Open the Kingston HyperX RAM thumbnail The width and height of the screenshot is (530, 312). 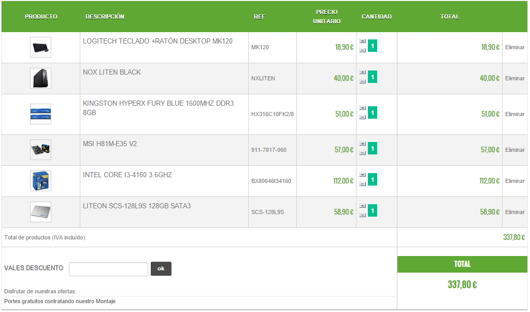(x=40, y=114)
